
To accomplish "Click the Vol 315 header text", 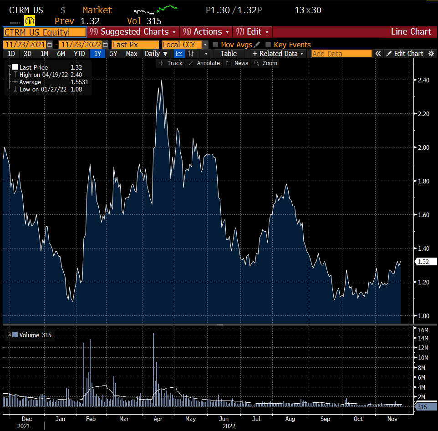I will click(144, 21).
